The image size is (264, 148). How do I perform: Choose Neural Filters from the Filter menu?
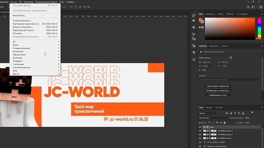pyautogui.click(x=19, y=16)
